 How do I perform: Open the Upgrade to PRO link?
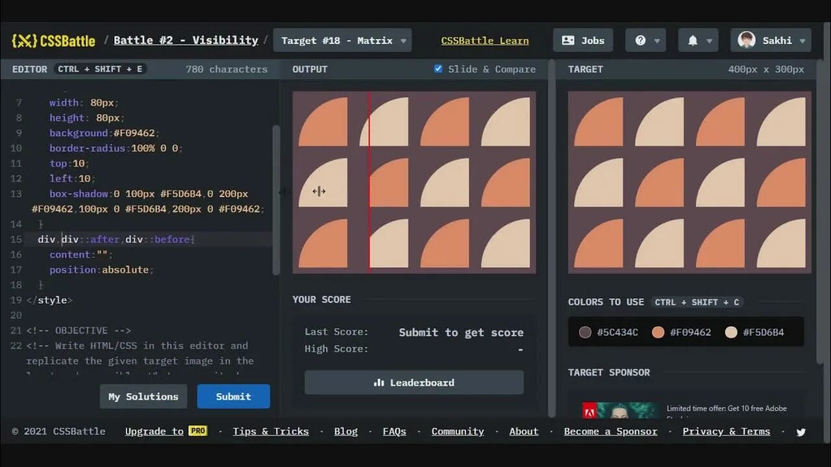[166, 431]
